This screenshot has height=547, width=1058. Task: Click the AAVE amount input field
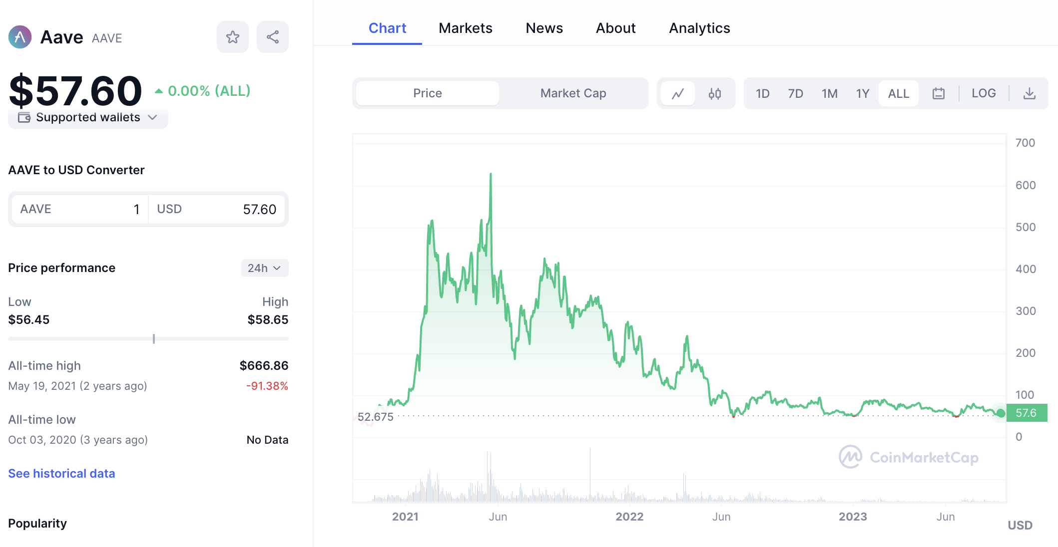click(x=80, y=209)
